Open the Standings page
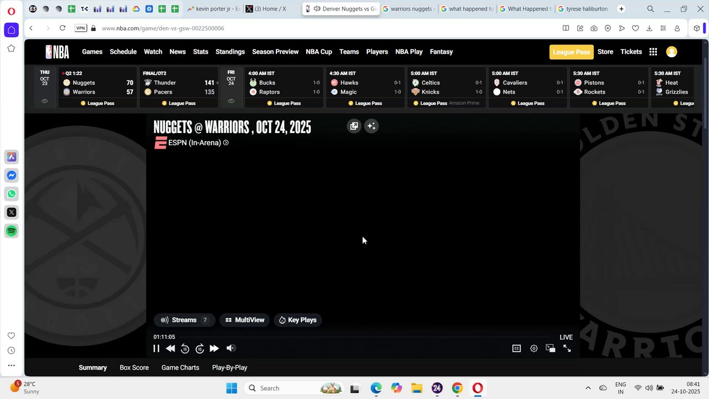 (230, 52)
